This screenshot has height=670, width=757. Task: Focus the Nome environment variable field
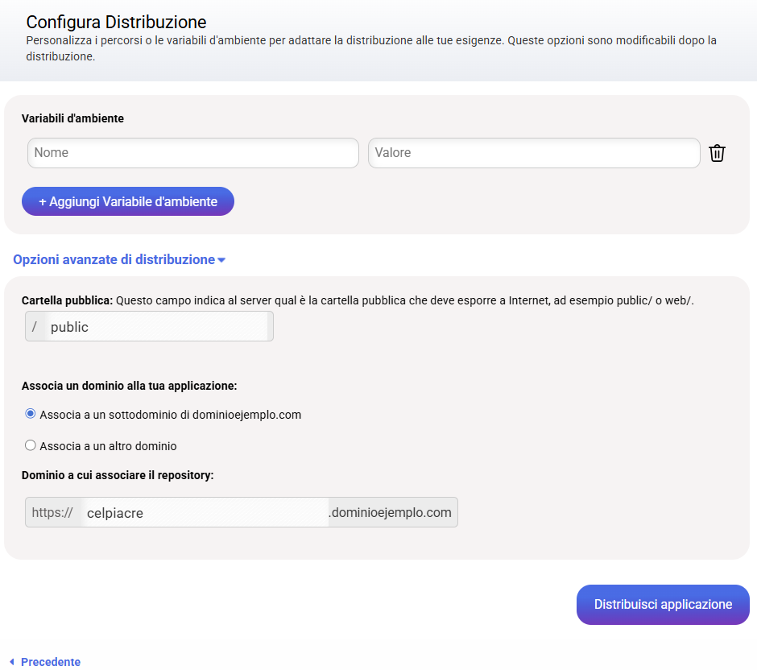click(x=192, y=153)
